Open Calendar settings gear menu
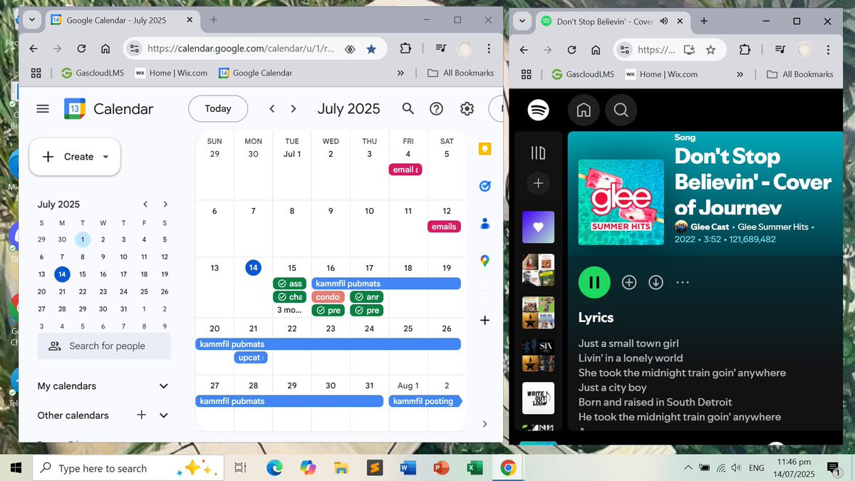Image resolution: width=855 pixels, height=481 pixels. tap(467, 108)
